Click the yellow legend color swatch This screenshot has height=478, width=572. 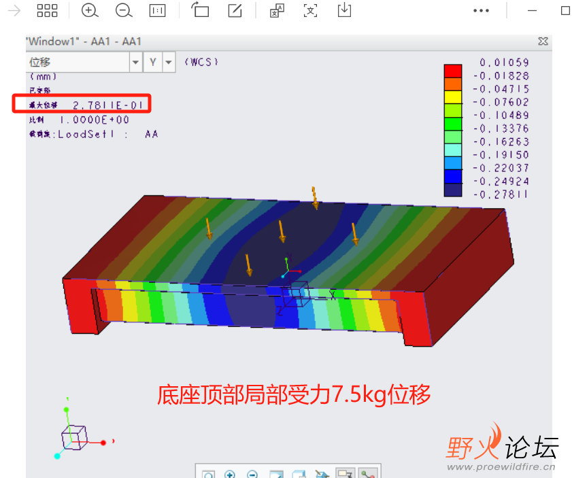coord(453,97)
